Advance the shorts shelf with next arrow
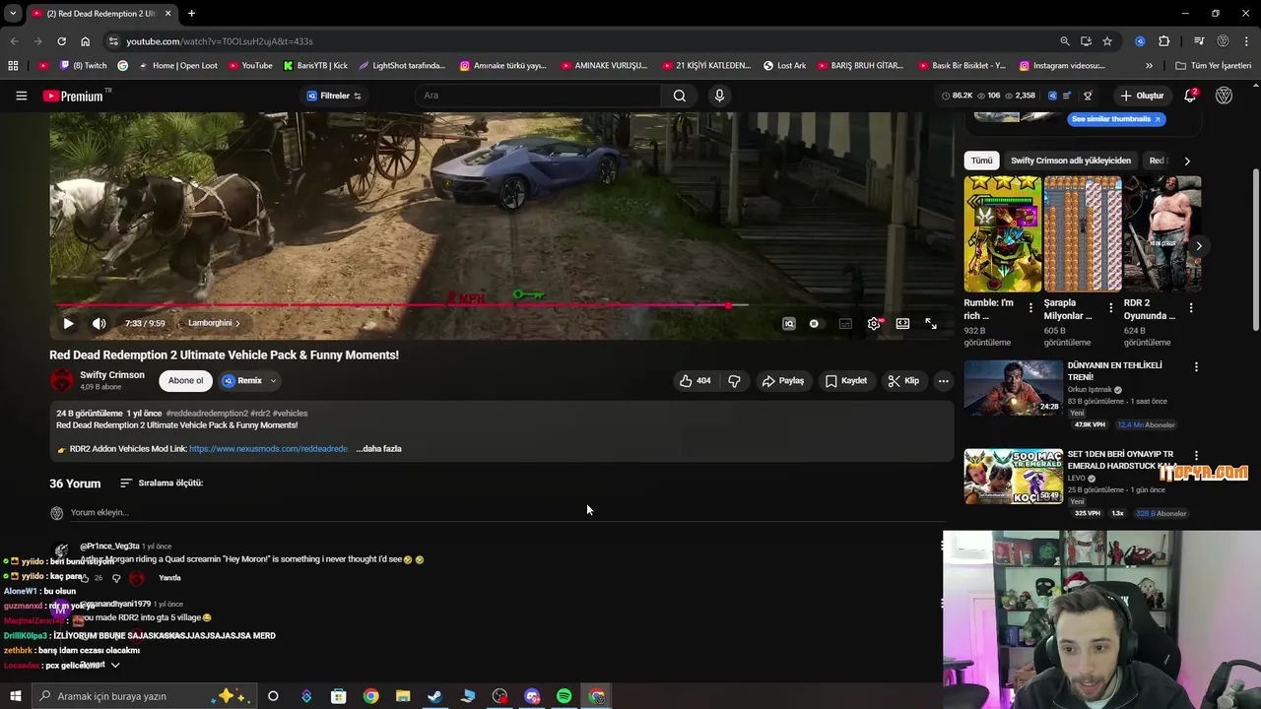This screenshot has width=1261, height=709. coord(1198,246)
